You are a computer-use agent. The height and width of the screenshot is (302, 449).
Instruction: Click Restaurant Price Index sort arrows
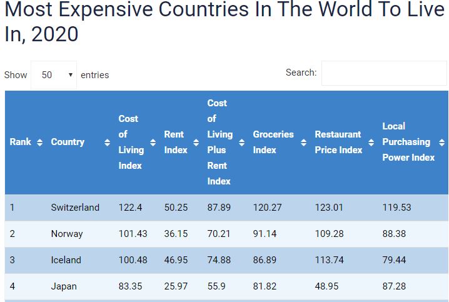point(371,143)
